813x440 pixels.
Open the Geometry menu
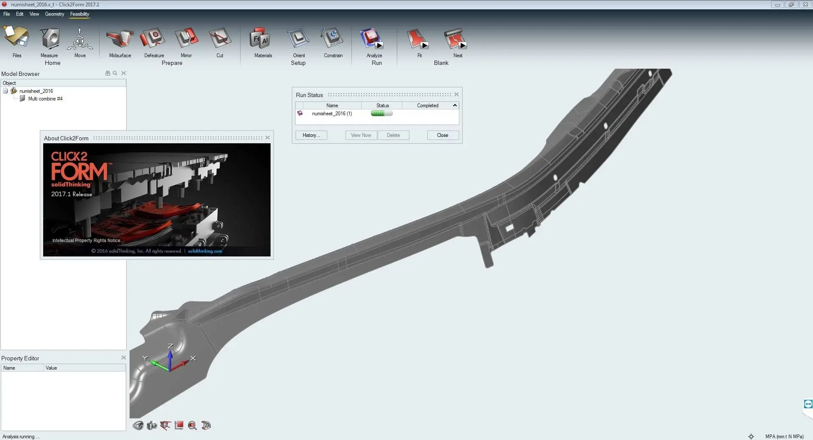point(55,14)
